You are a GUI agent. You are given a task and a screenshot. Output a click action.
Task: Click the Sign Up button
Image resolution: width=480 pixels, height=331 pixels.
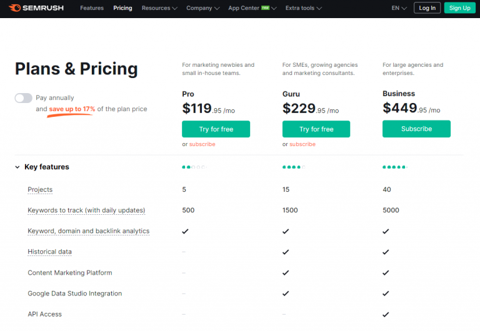click(460, 8)
